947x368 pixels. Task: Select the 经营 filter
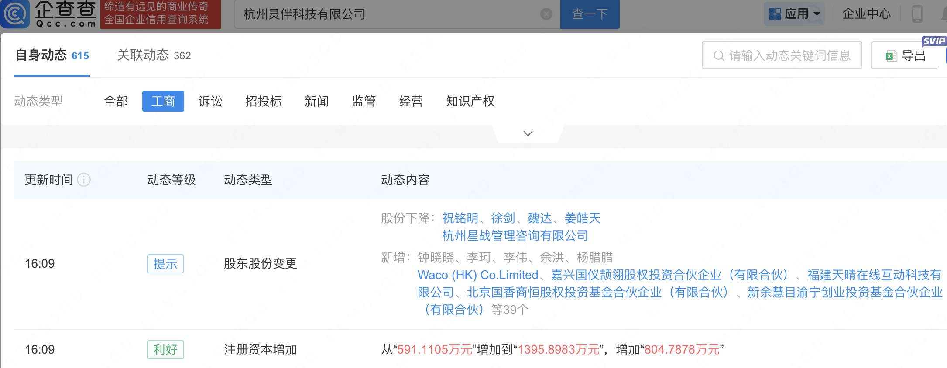pyautogui.click(x=411, y=101)
